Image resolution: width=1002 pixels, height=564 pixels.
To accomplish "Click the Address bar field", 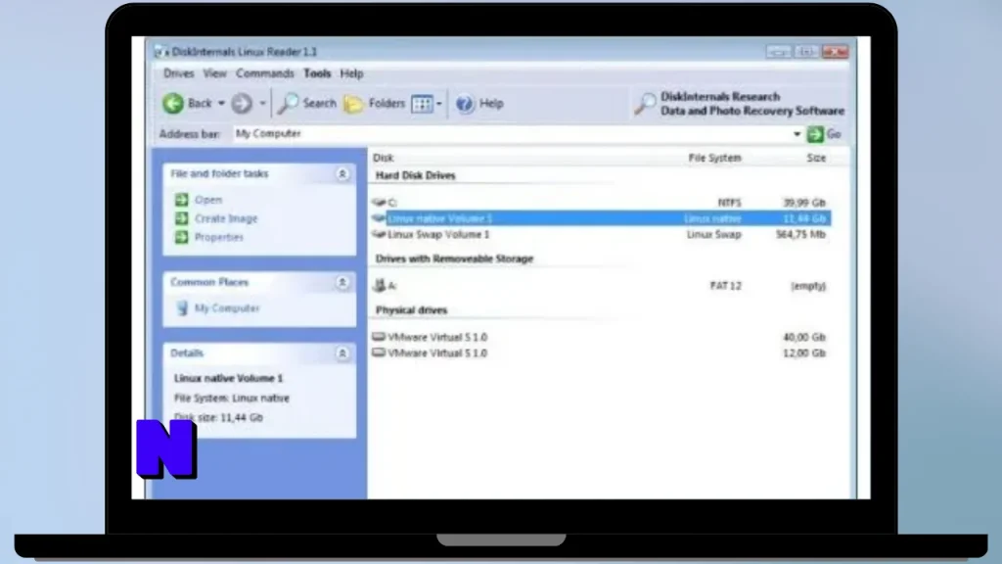I will pyautogui.click(x=511, y=133).
